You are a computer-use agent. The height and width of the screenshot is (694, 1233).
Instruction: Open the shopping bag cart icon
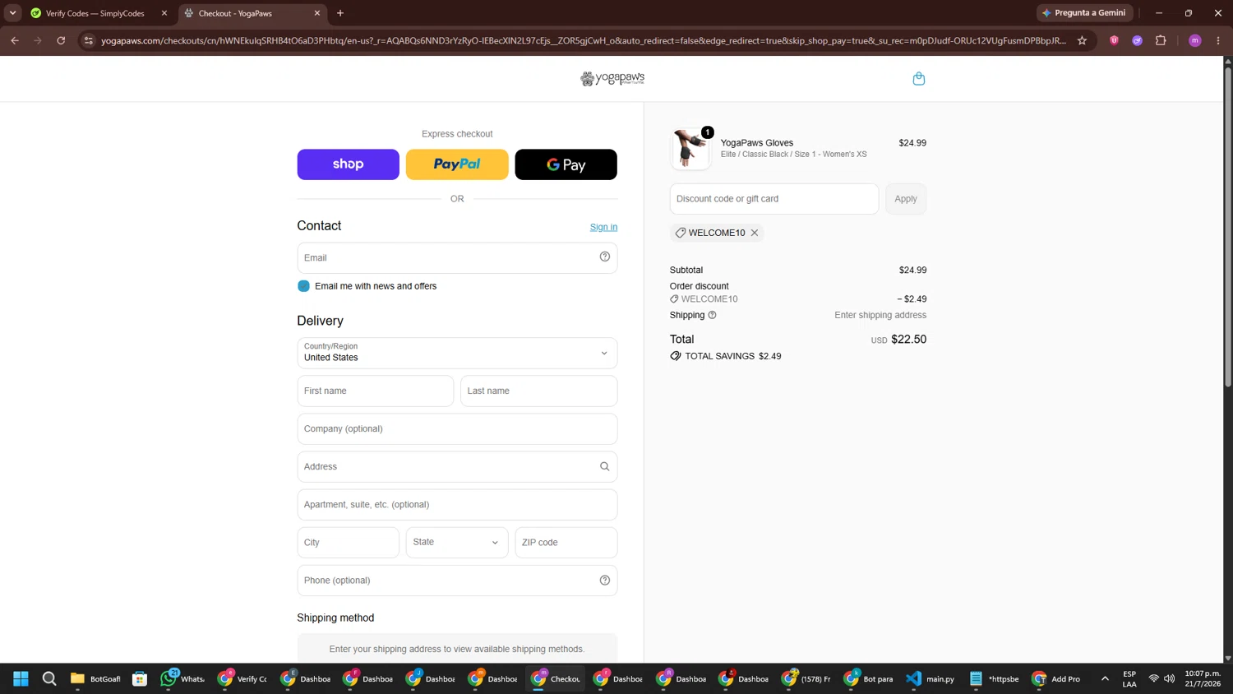pos(919,79)
